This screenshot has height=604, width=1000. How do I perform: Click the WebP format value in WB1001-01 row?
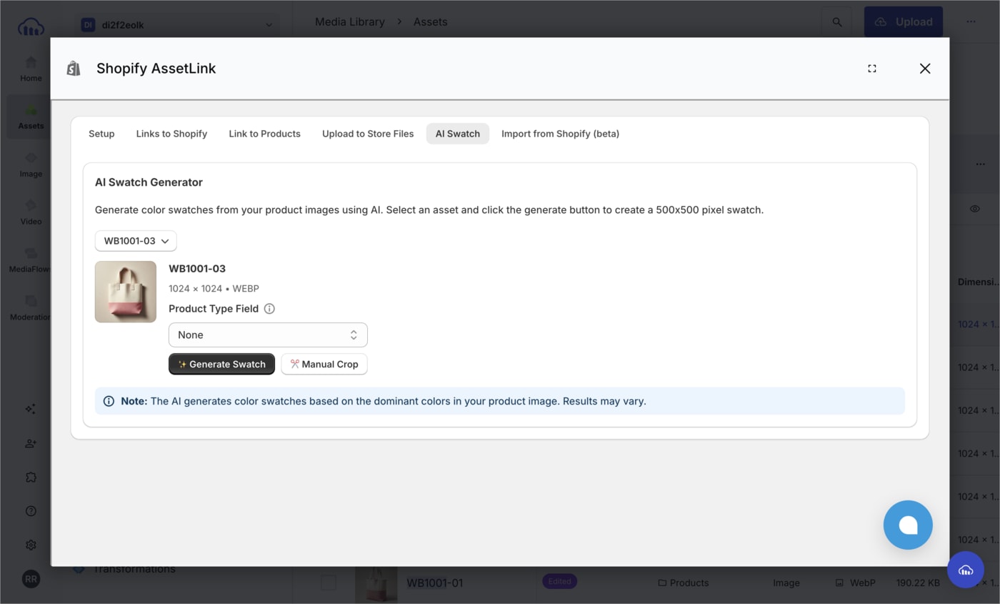pyautogui.click(x=856, y=583)
